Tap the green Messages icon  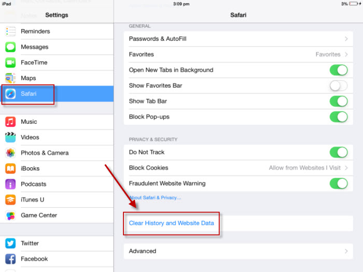click(x=10, y=47)
